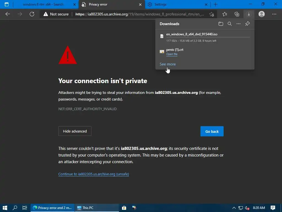Click the address bar URL field

(140, 14)
